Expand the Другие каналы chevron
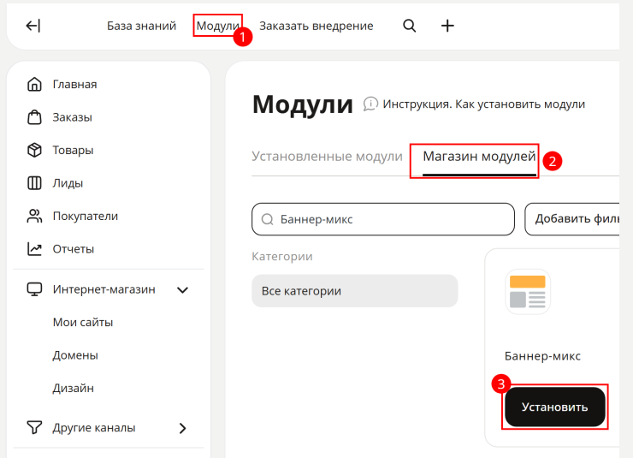This screenshot has width=633, height=458. (182, 428)
